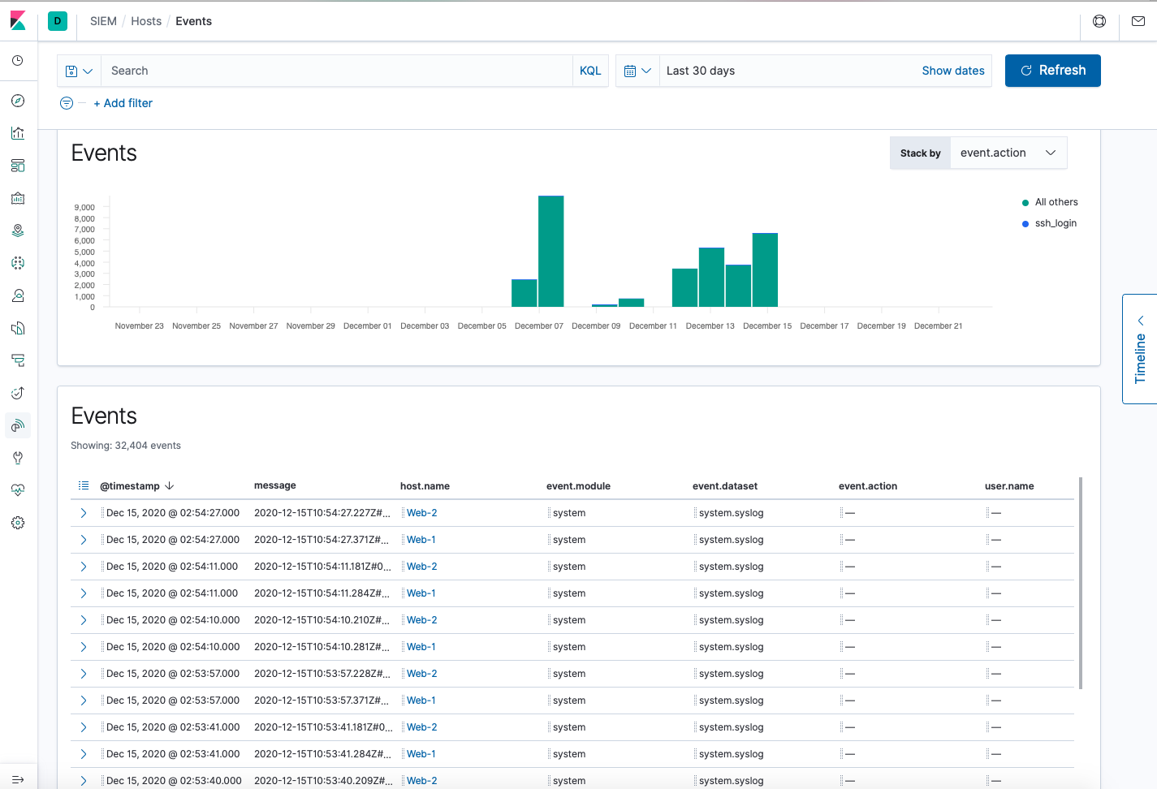Click Show dates link
The height and width of the screenshot is (789, 1157).
953,71
